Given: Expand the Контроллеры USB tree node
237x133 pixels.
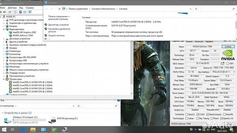Looking at the screenshot, I should coord(4,61).
